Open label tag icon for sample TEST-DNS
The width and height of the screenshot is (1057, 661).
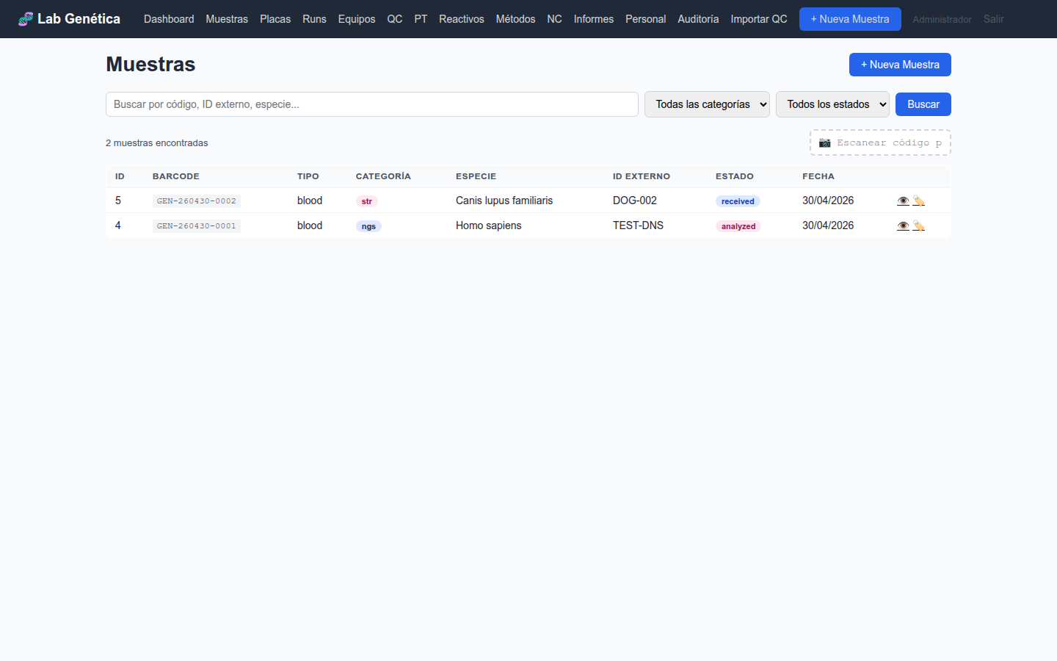point(918,225)
